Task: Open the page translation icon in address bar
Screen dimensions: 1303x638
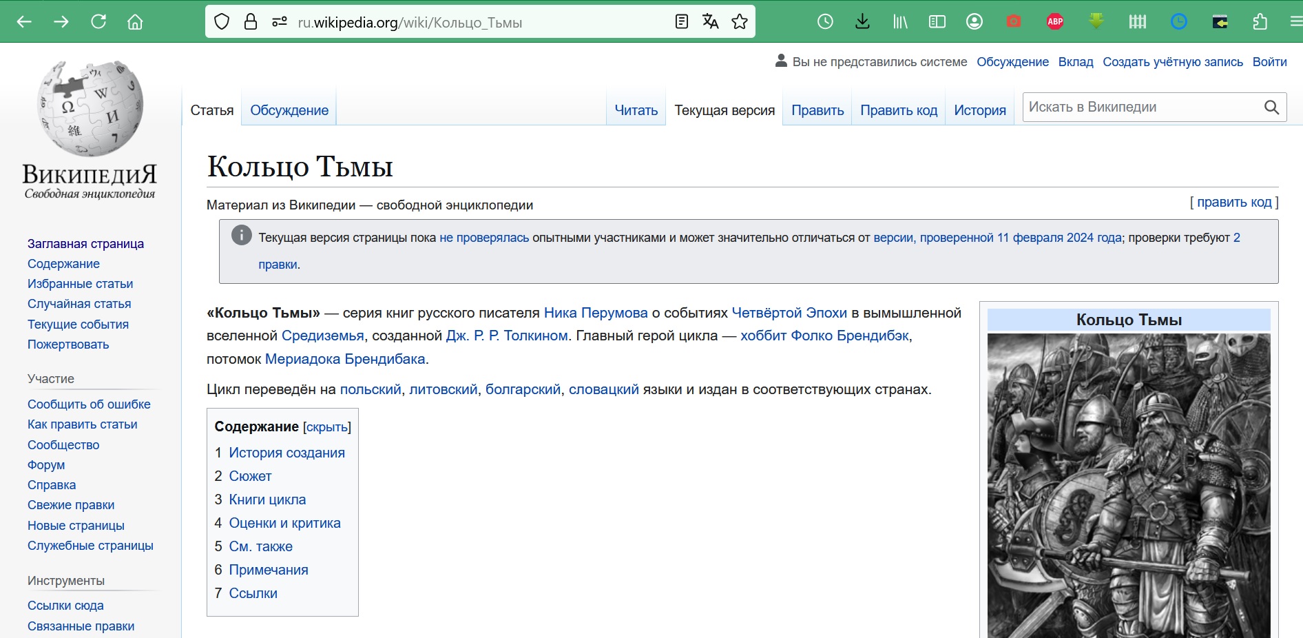Action: click(710, 22)
